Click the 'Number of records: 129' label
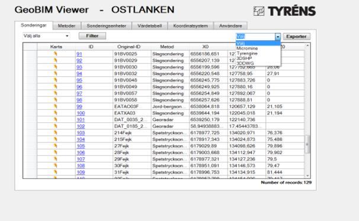 click(286, 183)
